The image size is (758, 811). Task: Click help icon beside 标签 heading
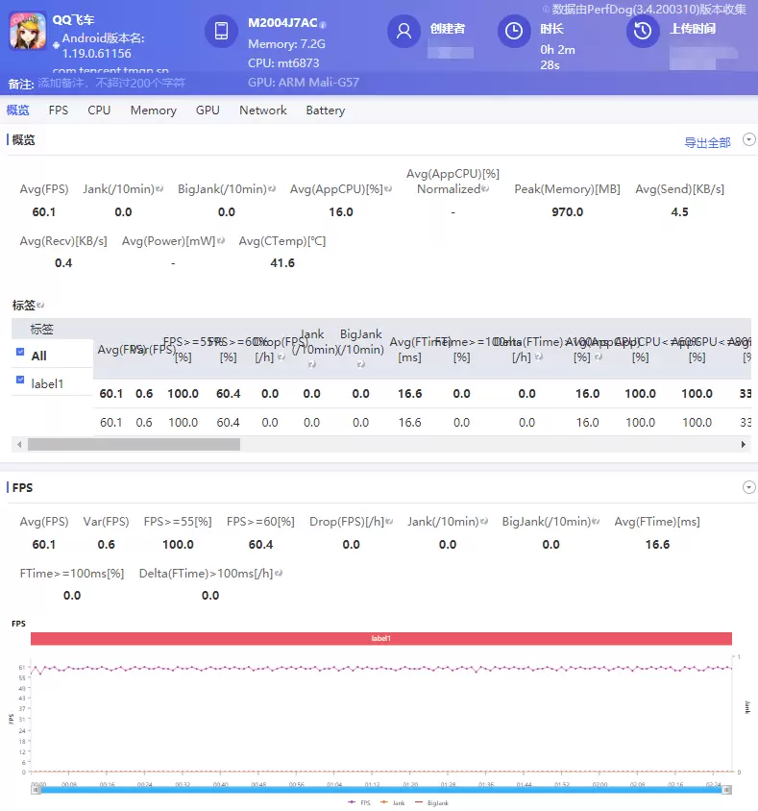(40, 306)
